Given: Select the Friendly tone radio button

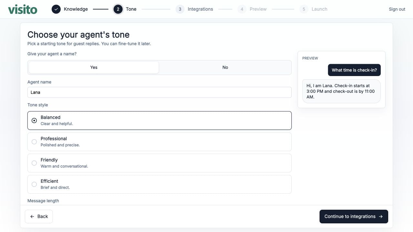Looking at the screenshot, I should tap(34, 163).
